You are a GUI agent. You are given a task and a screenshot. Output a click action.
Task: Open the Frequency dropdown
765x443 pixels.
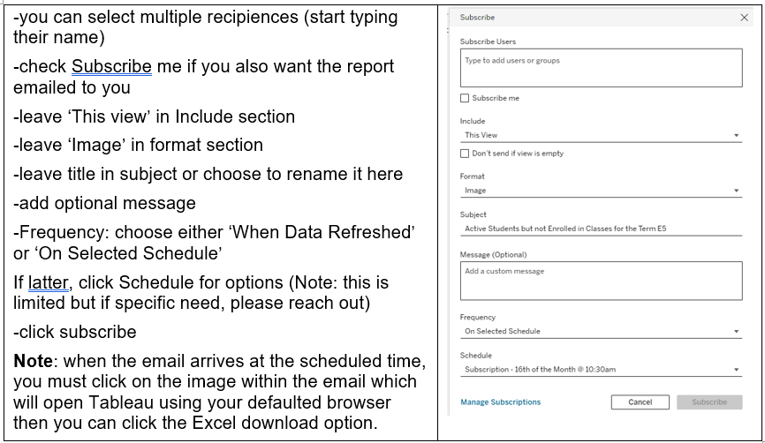(x=601, y=332)
